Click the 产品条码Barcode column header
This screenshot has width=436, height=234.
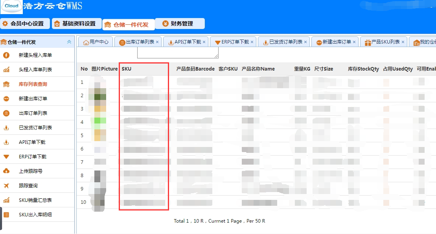coord(195,69)
